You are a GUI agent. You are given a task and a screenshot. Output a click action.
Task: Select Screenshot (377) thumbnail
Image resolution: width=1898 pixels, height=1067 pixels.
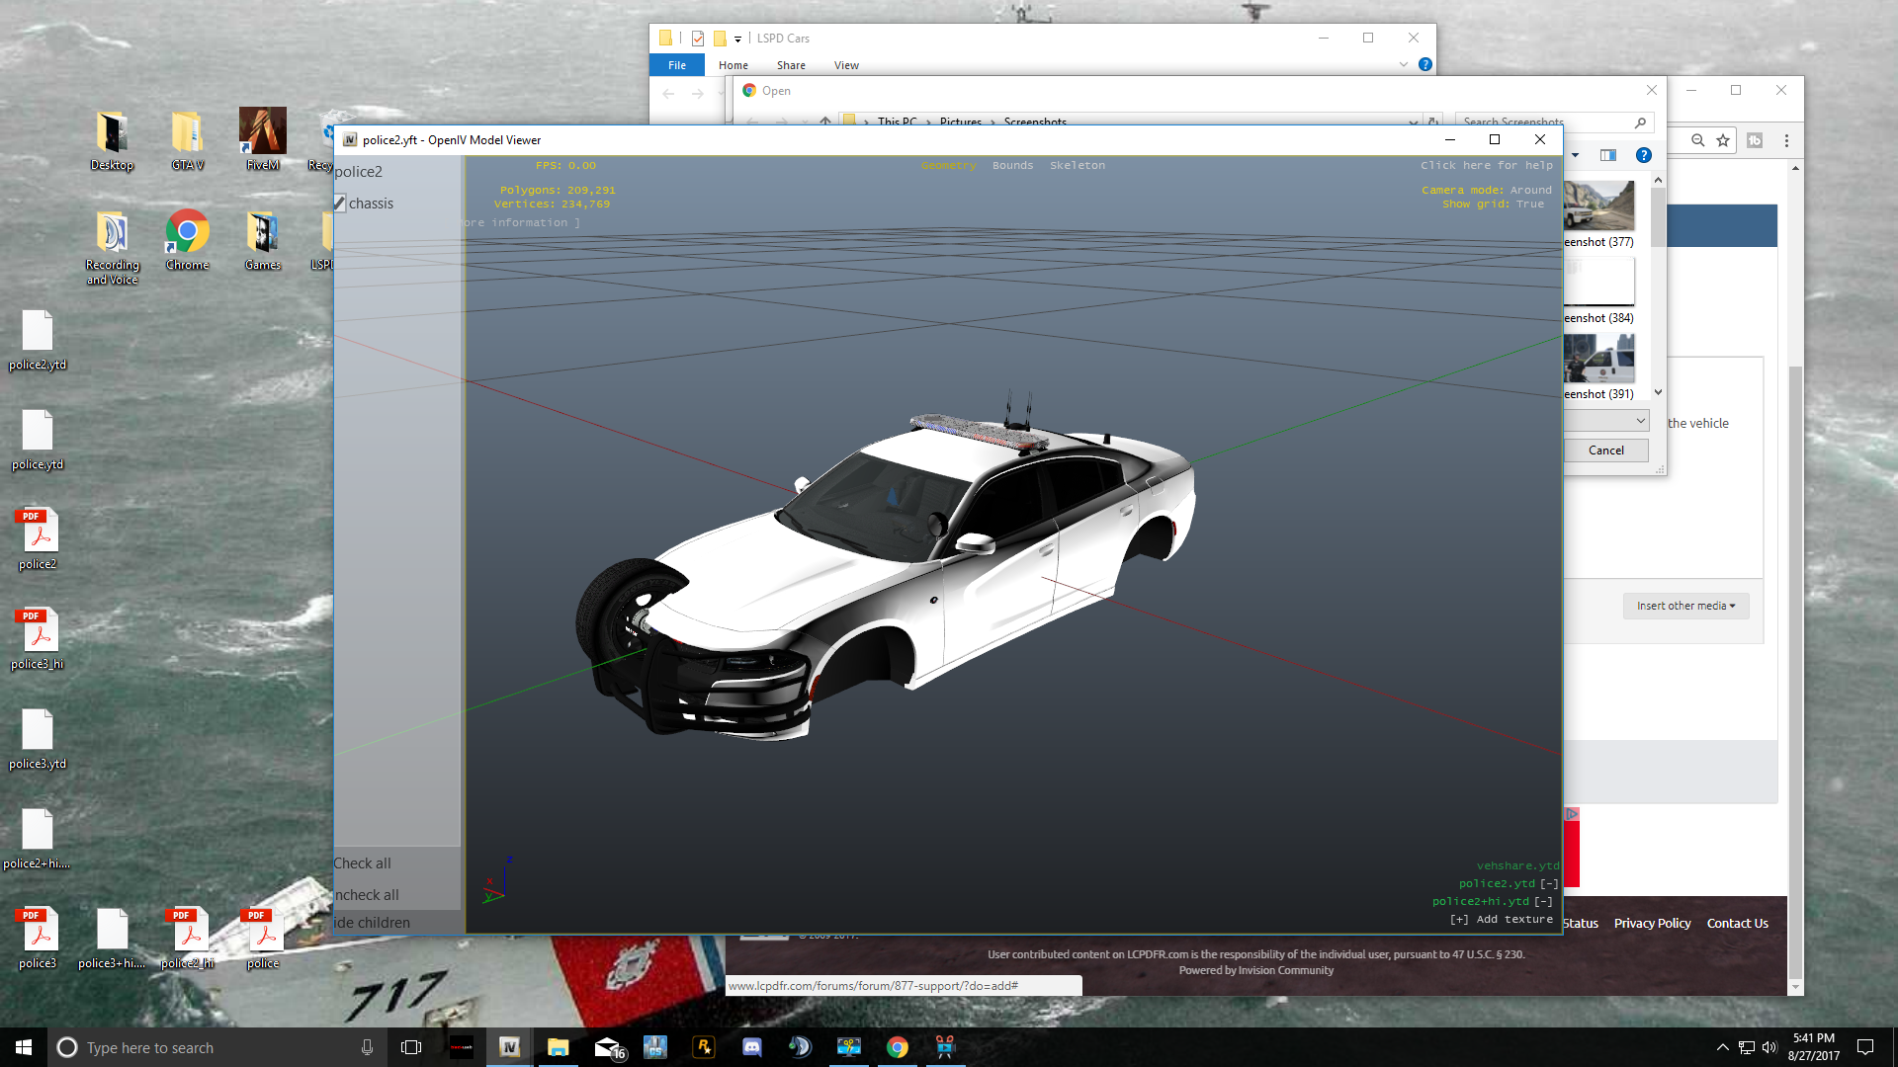click(x=1598, y=205)
